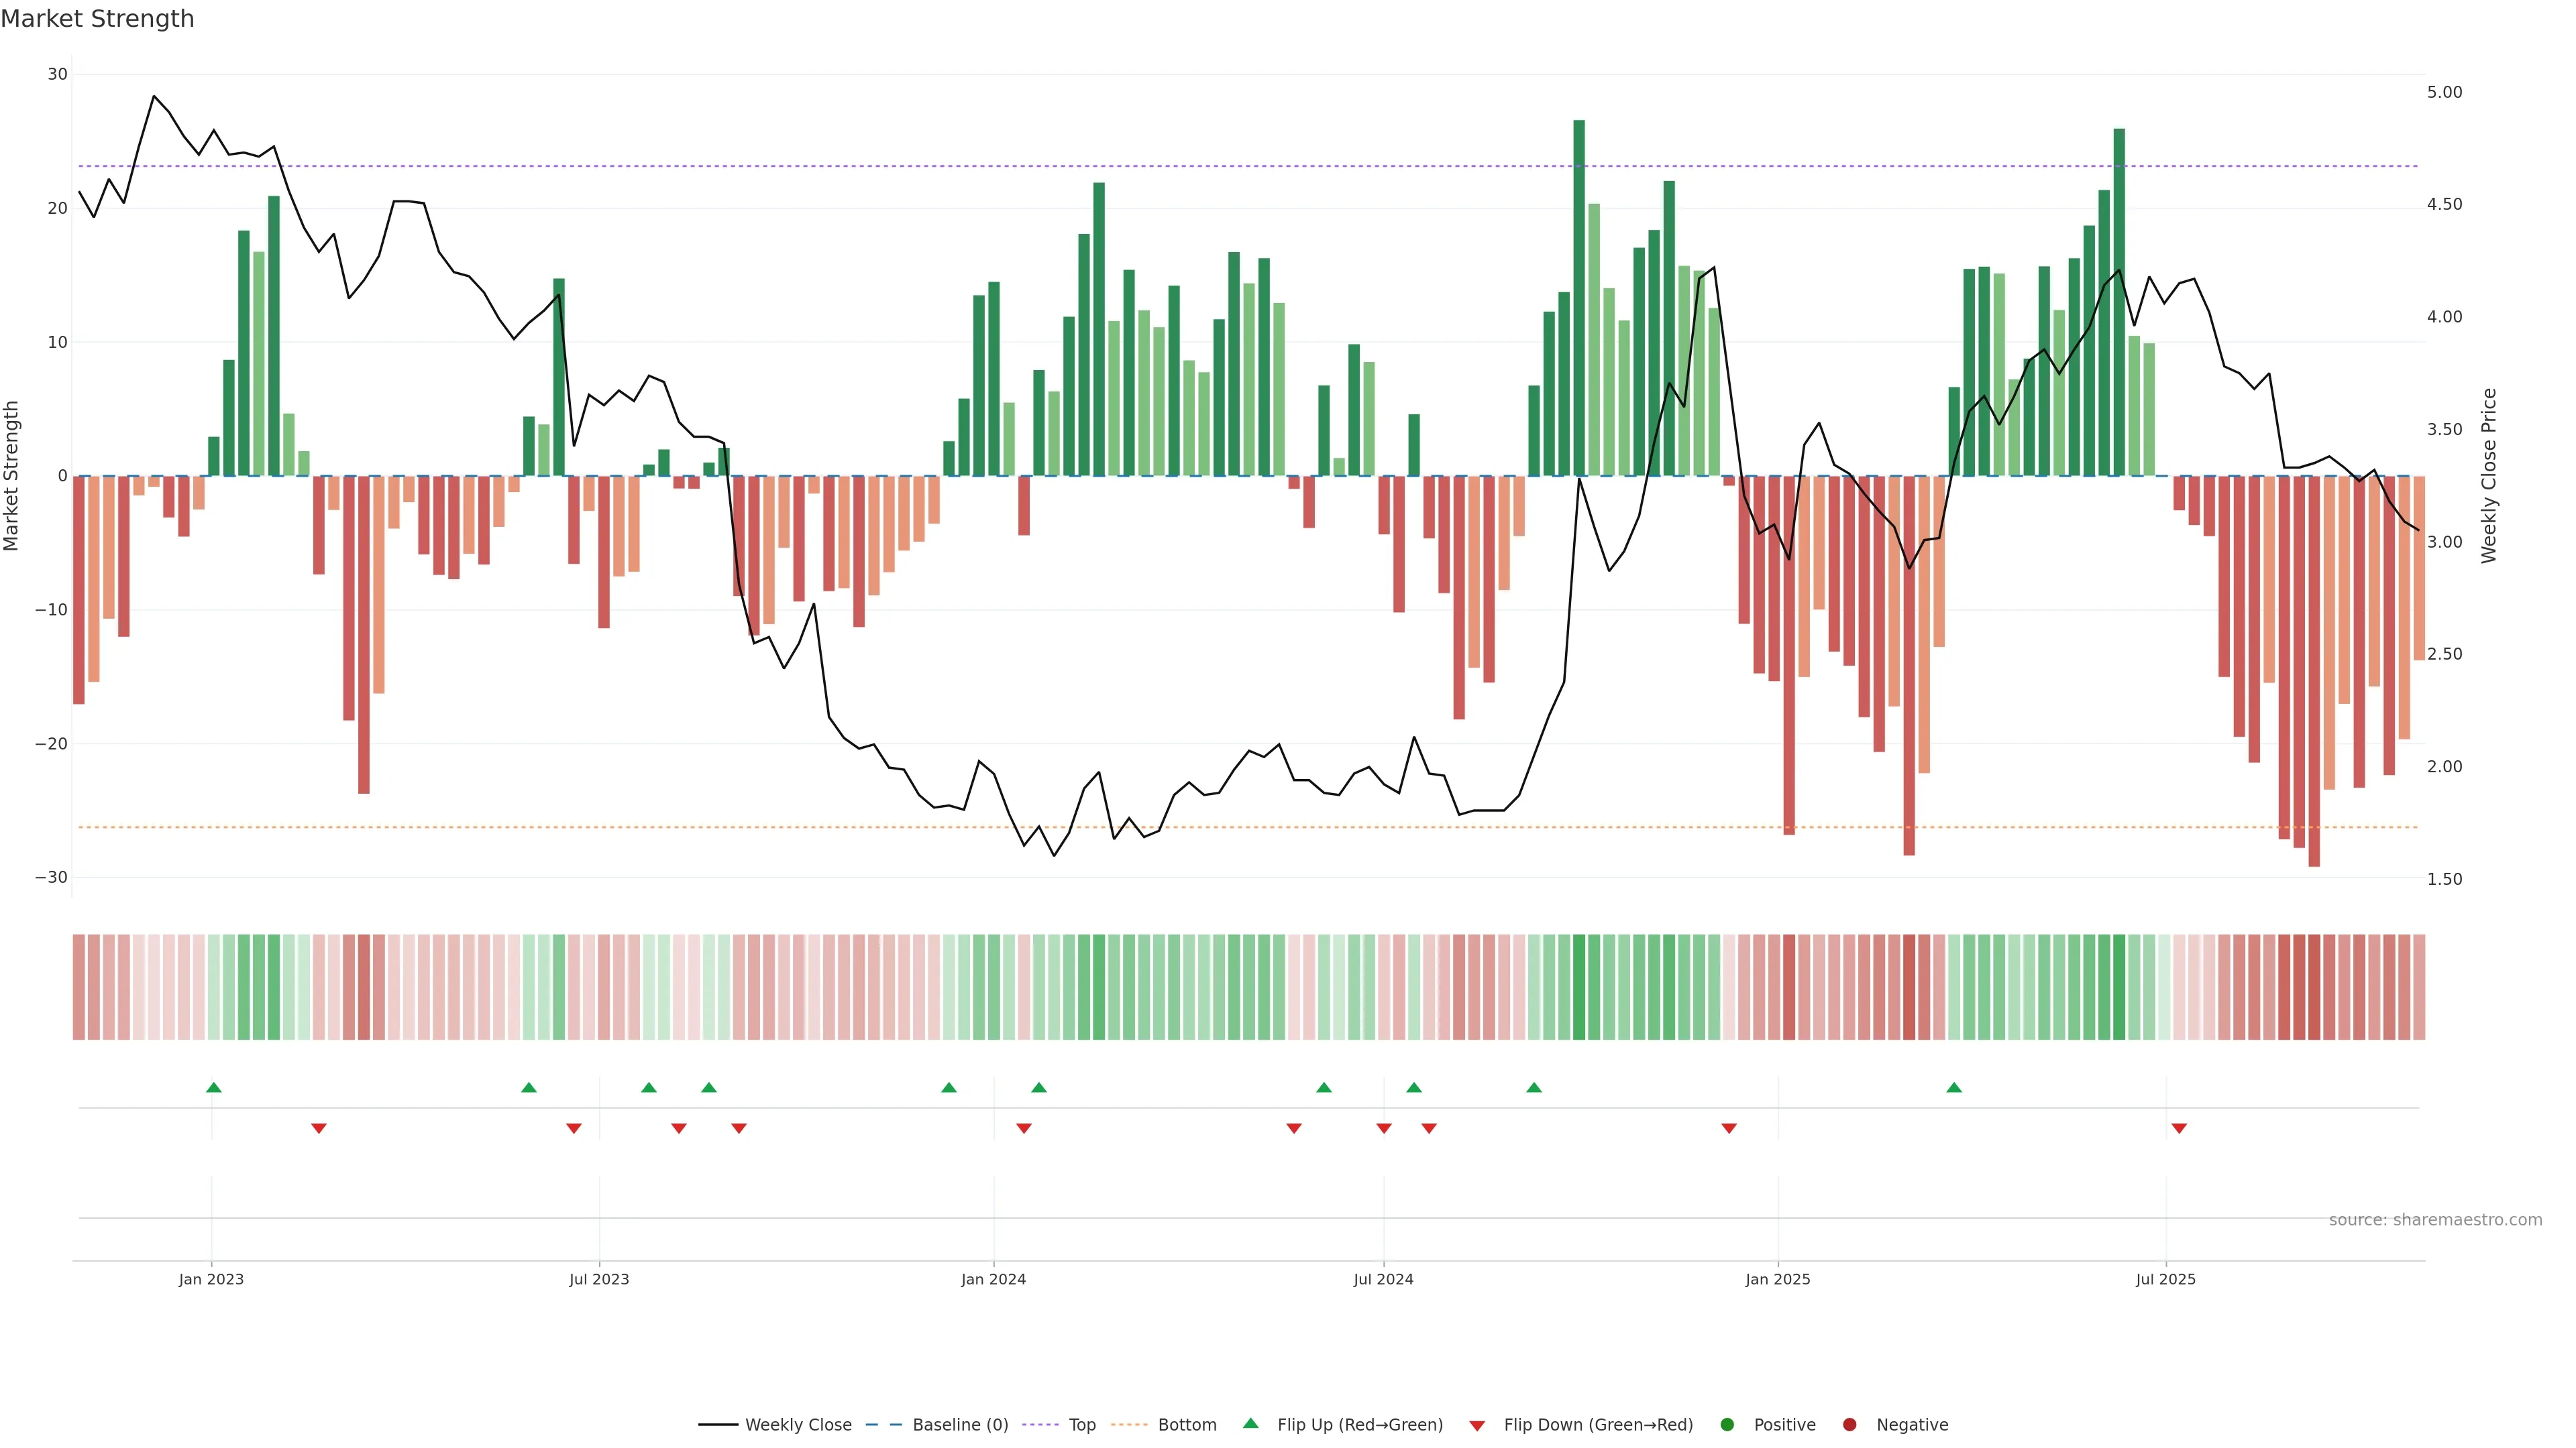Image resolution: width=2576 pixels, height=1448 pixels.
Task: Click the Jan 2024 x-axis label
Action: click(x=993, y=1279)
